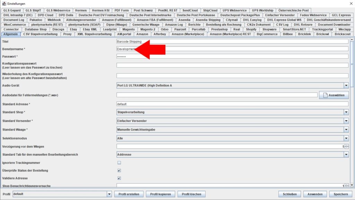This screenshot has width=355, height=200.
Task: Open Standard Versender combo box
Action: 346,121
